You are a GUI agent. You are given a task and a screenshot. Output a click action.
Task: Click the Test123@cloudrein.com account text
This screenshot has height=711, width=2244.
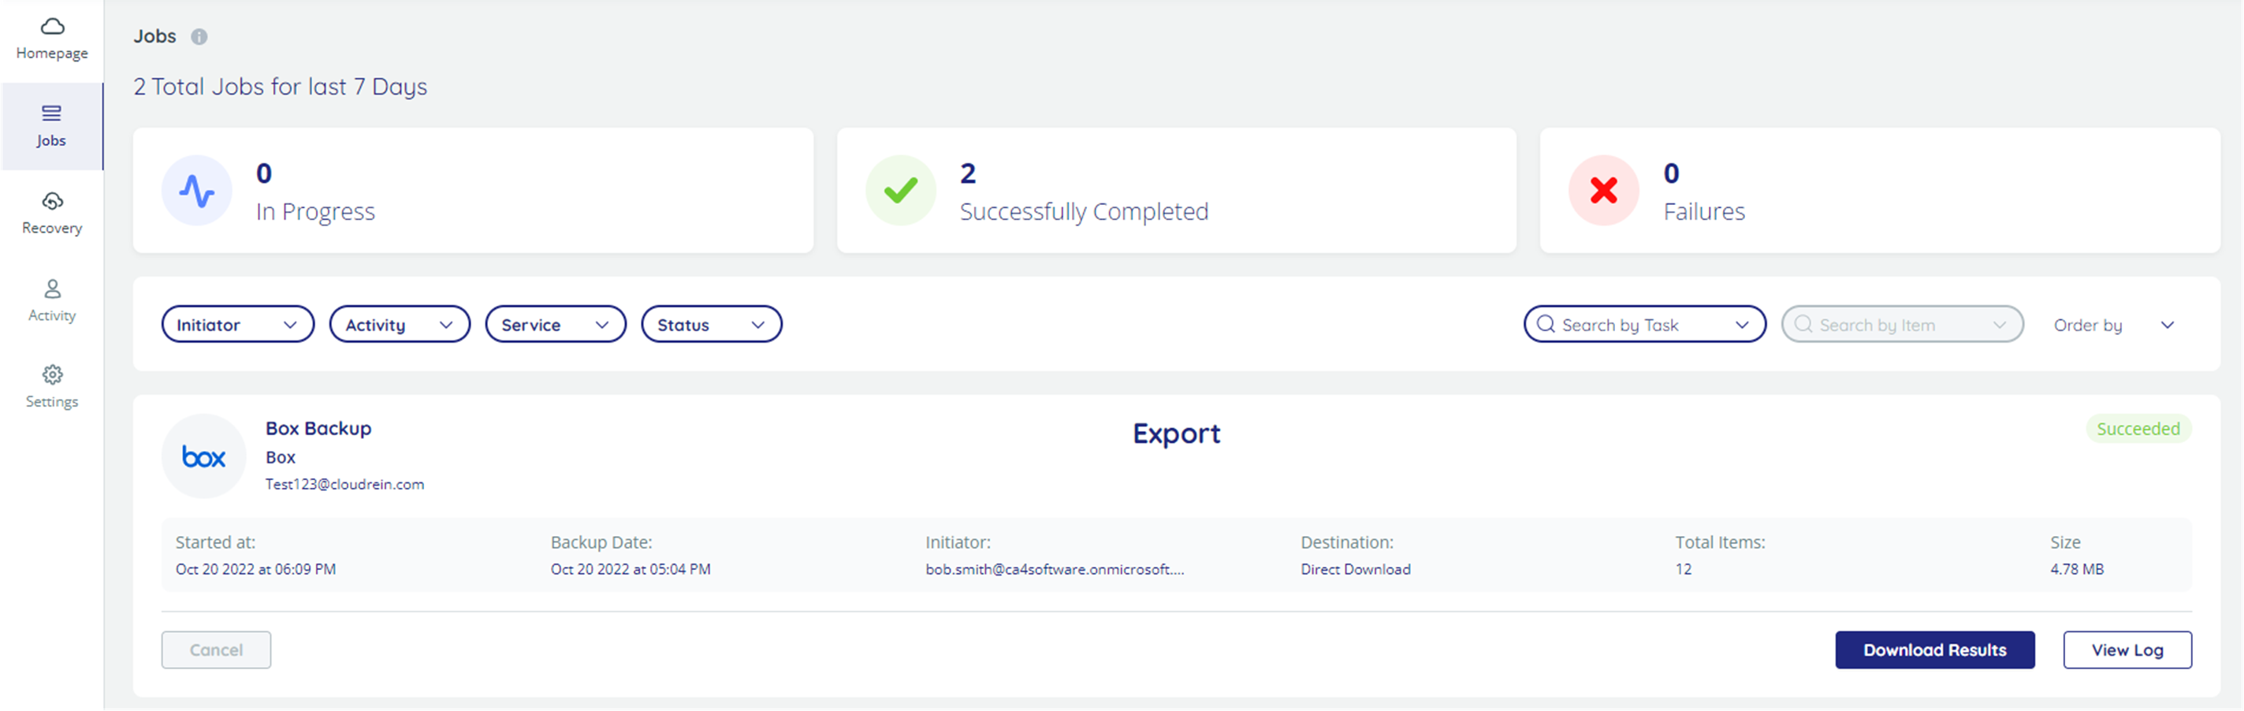[345, 485]
